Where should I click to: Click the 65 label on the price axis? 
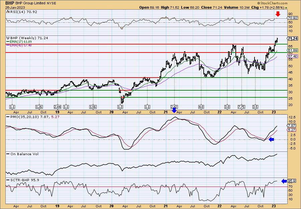(x=290, y=46)
